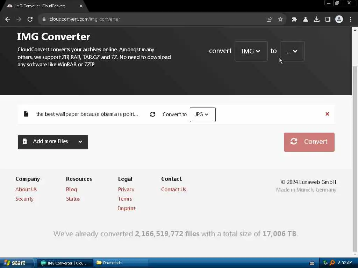Click the lock icon in address bar
This screenshot has height=268, width=358.
click(x=44, y=20)
